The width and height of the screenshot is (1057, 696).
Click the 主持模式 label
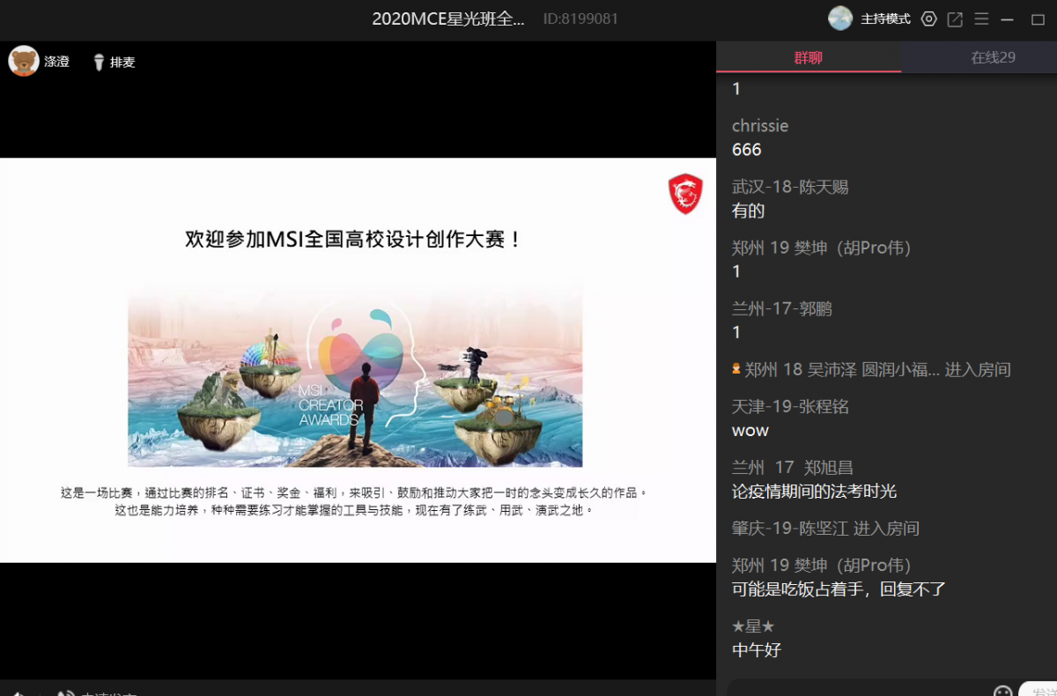(885, 19)
